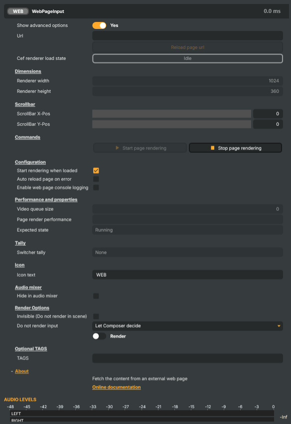Click the ScrollBar Y-Pos value box
The height and width of the screenshot is (424, 291).
point(268,124)
